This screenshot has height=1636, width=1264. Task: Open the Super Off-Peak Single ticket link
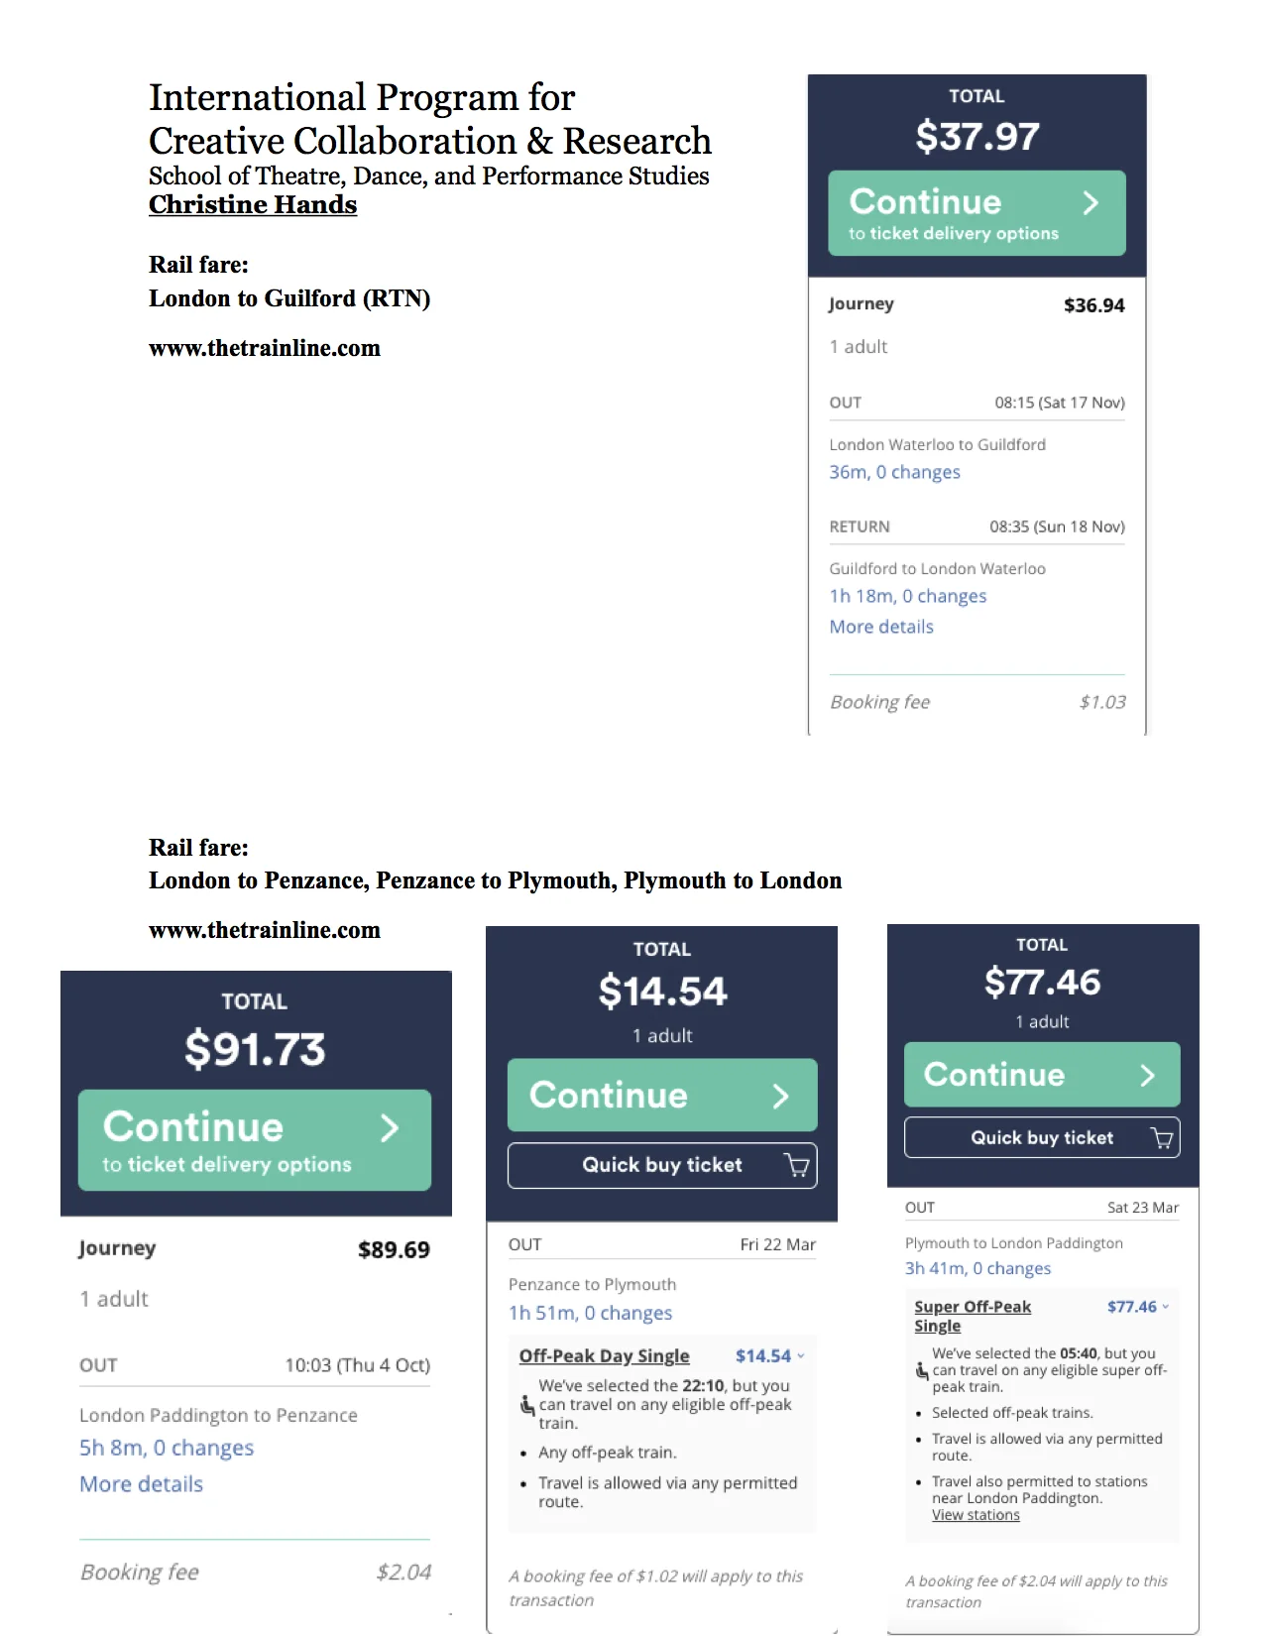tap(973, 1316)
